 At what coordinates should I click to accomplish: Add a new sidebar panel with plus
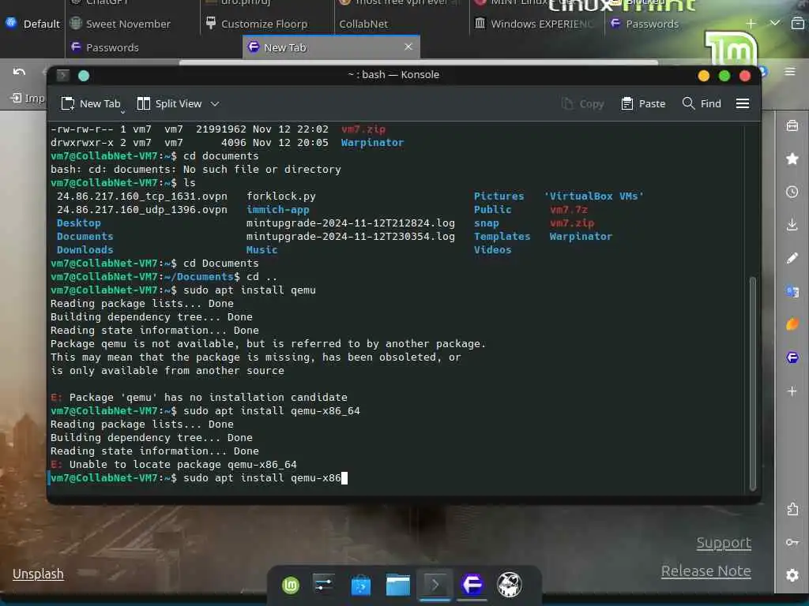792,391
